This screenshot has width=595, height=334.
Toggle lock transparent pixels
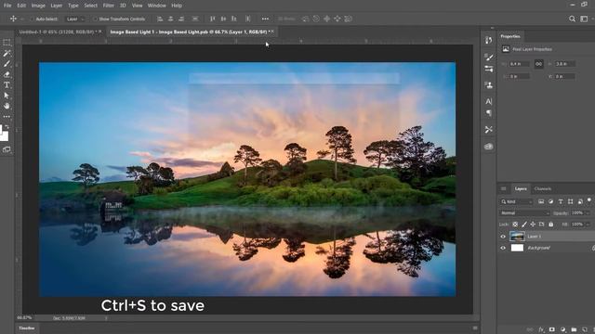(515, 225)
